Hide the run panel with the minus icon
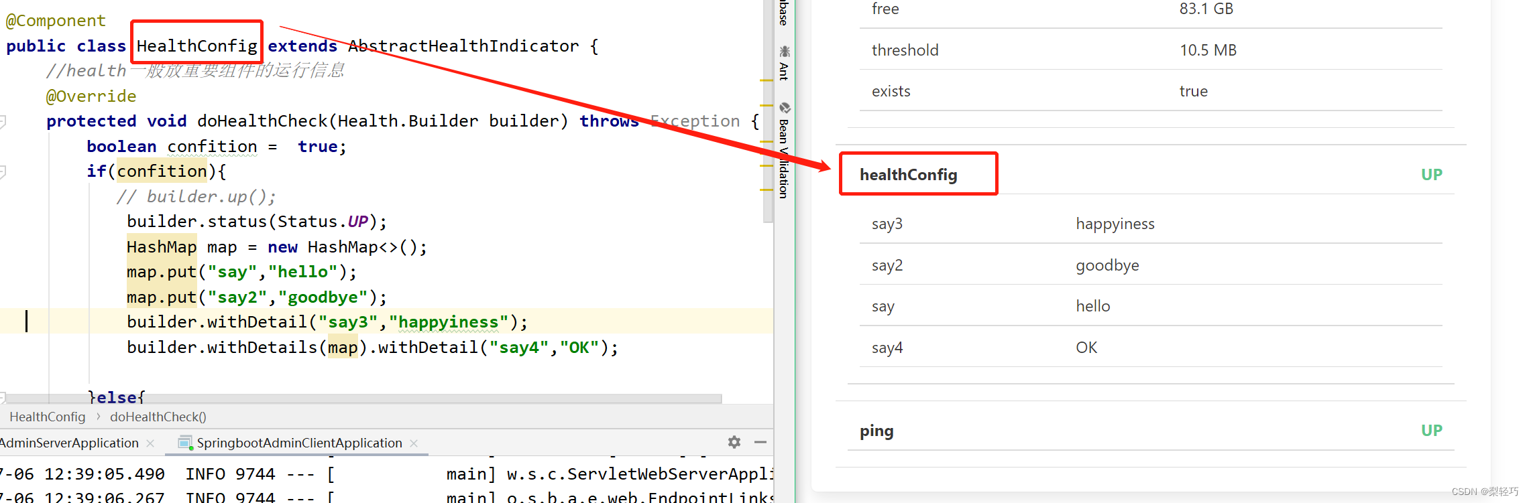Image resolution: width=1529 pixels, height=503 pixels. [760, 442]
